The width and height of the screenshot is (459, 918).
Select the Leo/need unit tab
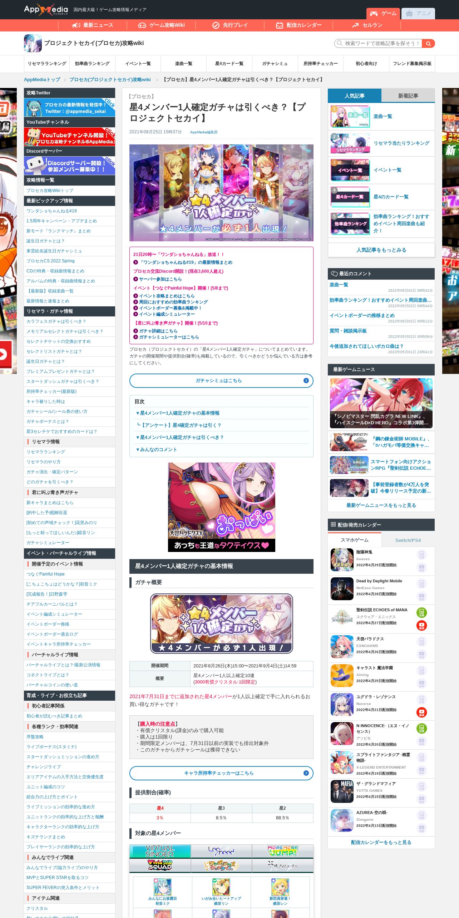point(221,851)
